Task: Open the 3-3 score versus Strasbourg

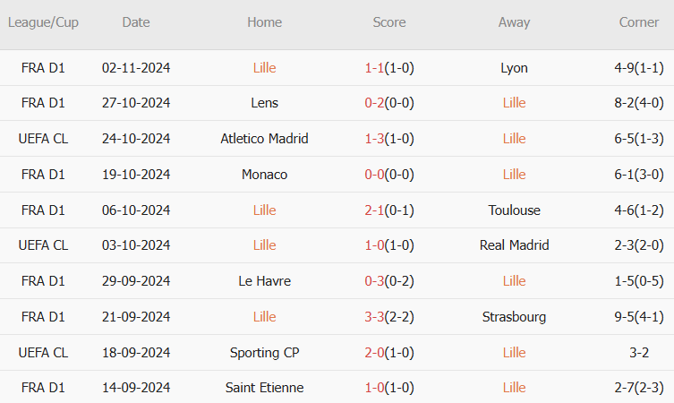Action: point(373,317)
